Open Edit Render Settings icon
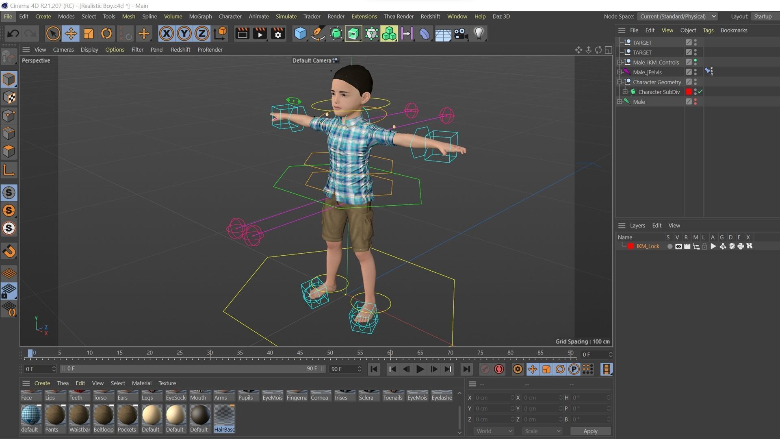780x439 pixels. pos(278,34)
